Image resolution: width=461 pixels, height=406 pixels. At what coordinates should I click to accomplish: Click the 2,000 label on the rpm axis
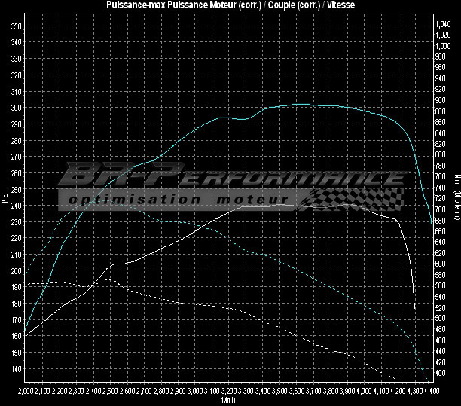pyautogui.click(x=26, y=392)
